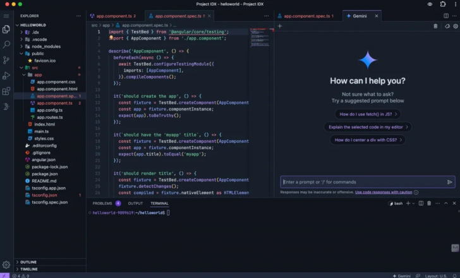Open tsconfig.json in explorer

click(44, 195)
